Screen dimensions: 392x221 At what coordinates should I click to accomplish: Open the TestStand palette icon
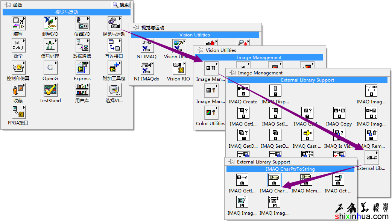[x=50, y=90]
